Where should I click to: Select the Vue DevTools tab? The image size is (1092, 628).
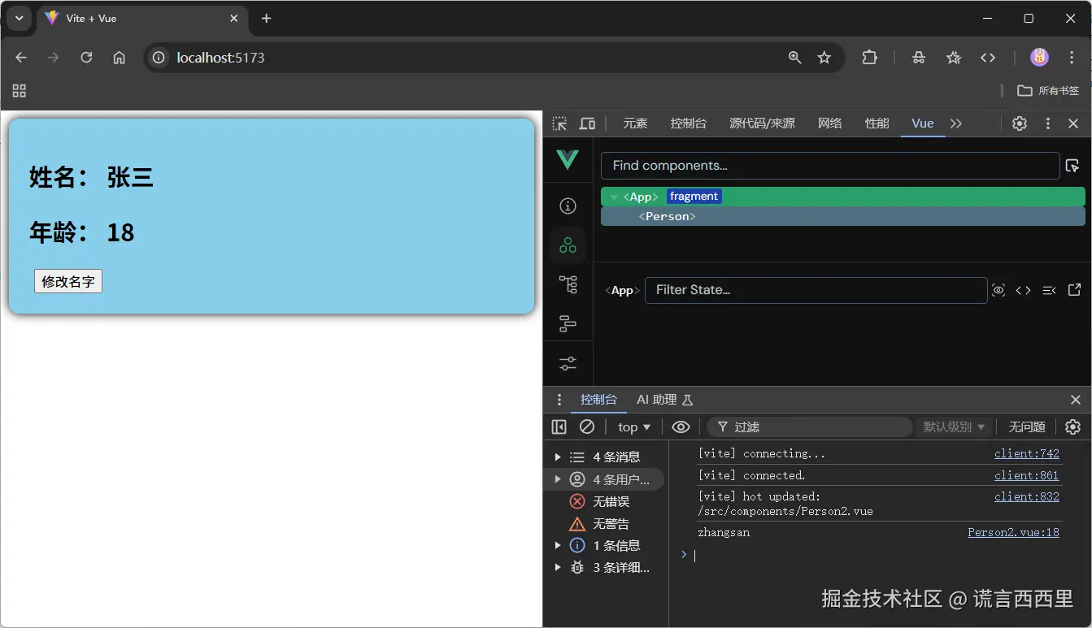point(923,123)
